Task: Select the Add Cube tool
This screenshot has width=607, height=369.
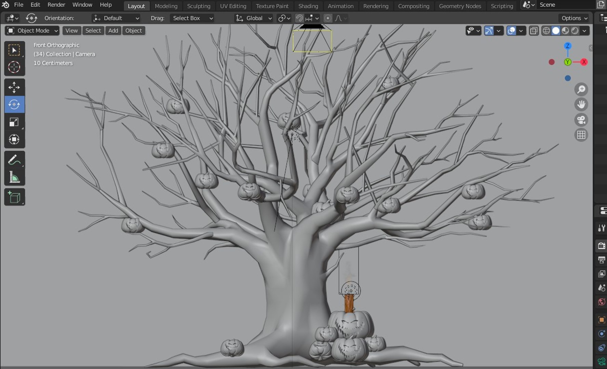Action: pyautogui.click(x=14, y=197)
